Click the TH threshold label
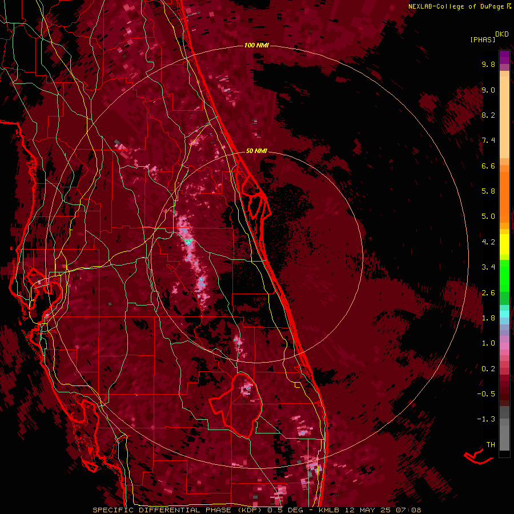 point(491,445)
